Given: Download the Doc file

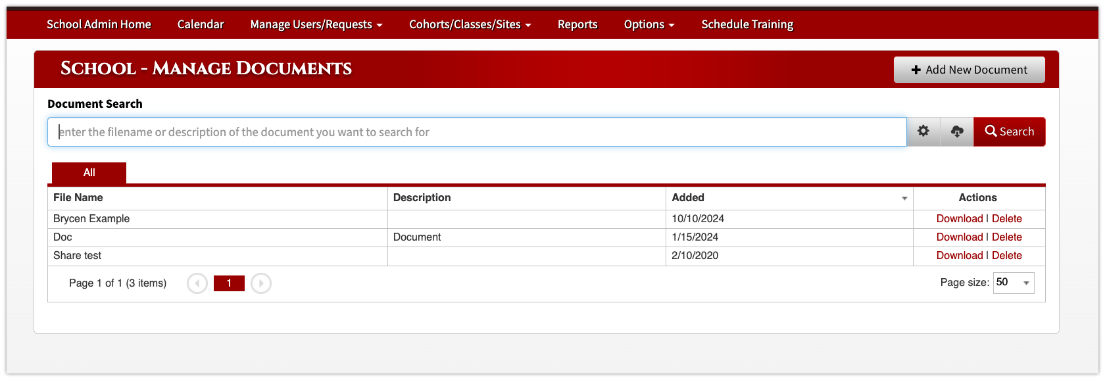Looking at the screenshot, I should click(x=960, y=237).
